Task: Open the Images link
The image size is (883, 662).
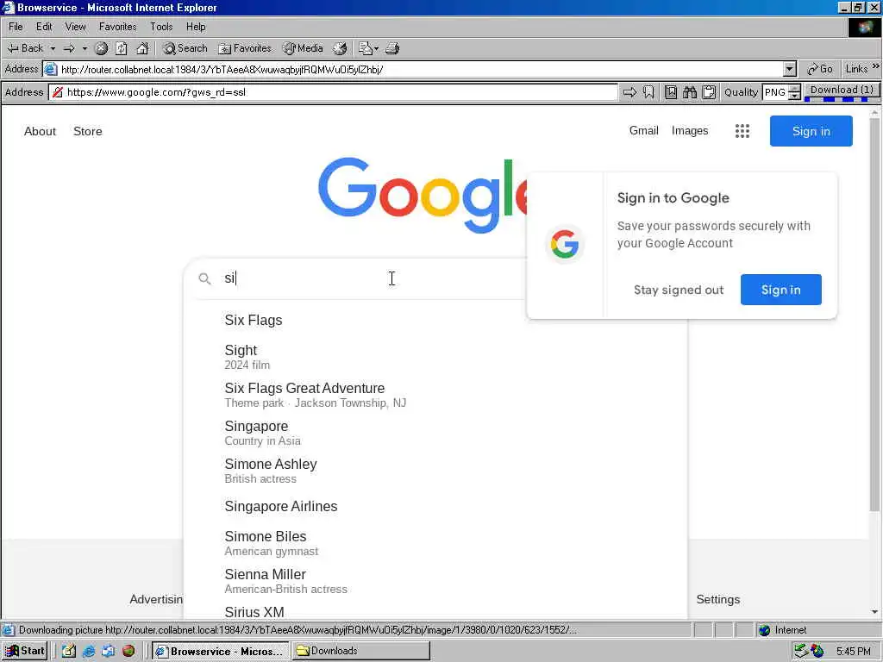Action: (x=690, y=131)
